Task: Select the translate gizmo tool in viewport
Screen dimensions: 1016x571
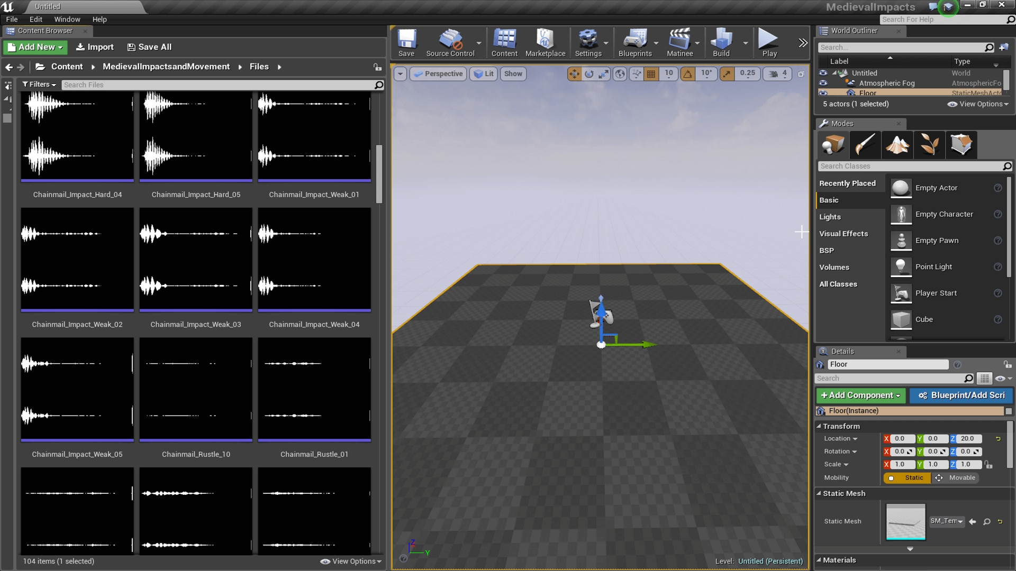Action: click(574, 74)
